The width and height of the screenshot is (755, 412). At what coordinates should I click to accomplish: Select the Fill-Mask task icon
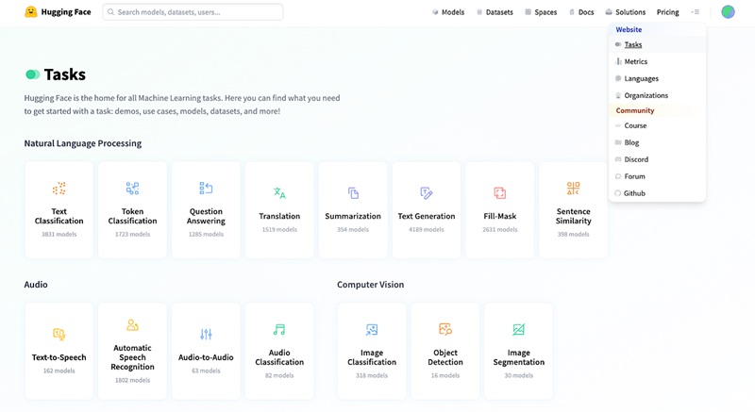[500, 193]
